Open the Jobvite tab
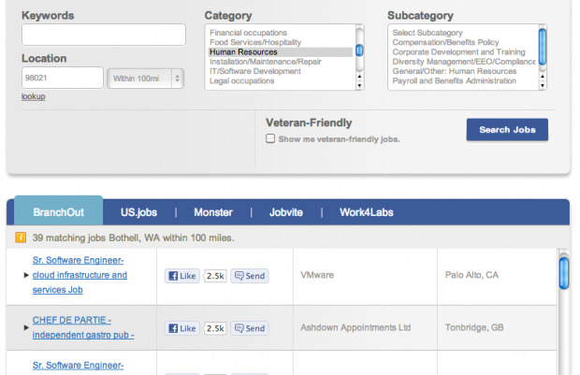 286,212
